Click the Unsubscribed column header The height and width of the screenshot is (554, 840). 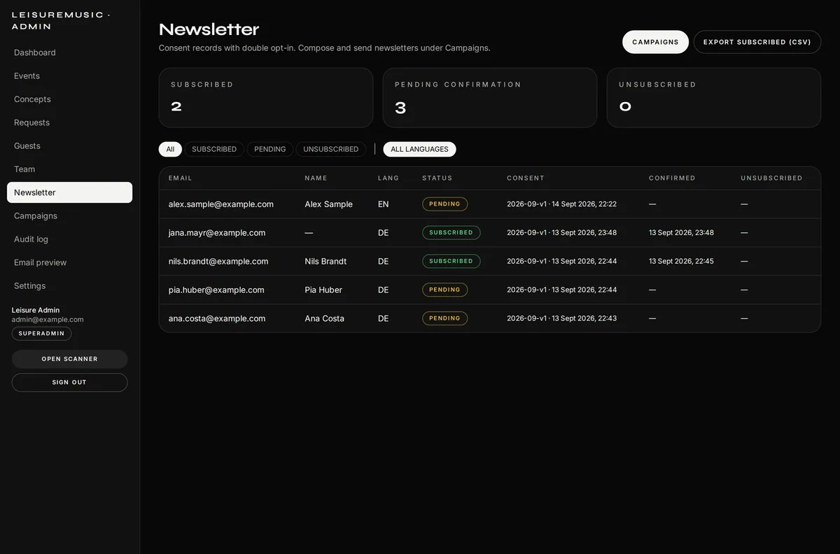tap(771, 178)
